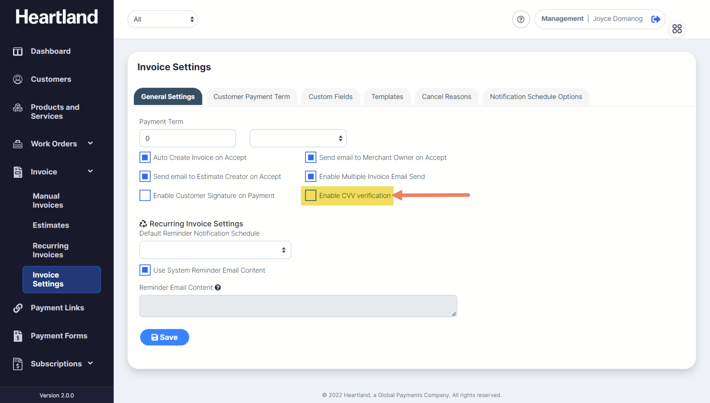Image resolution: width=710 pixels, height=403 pixels.
Task: Collapse the Invoice sidebar menu chevron
Action: point(90,171)
